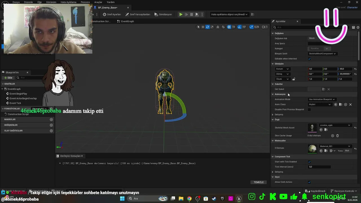Toggle grid snapping in viewport
361x203 pixels.
click(x=229, y=27)
